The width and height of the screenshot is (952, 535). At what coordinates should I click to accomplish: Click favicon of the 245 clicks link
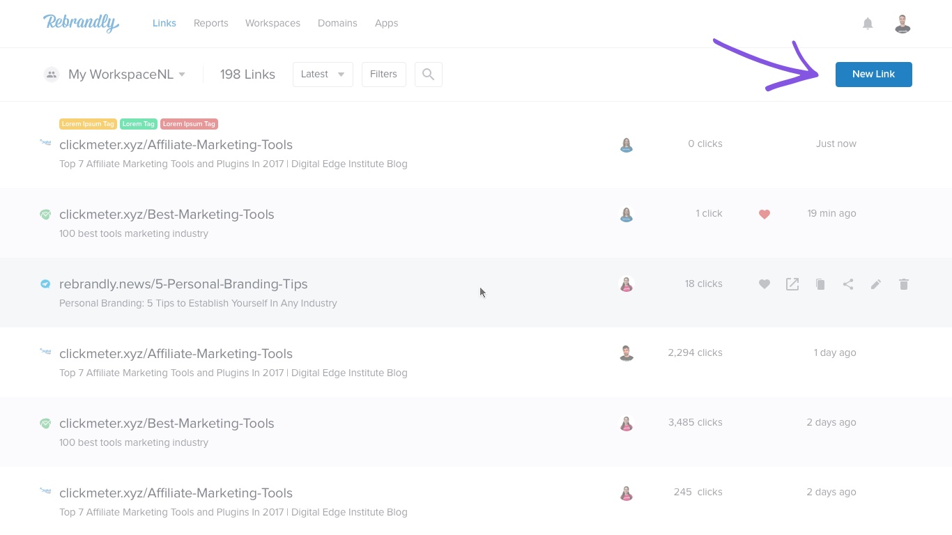click(45, 491)
